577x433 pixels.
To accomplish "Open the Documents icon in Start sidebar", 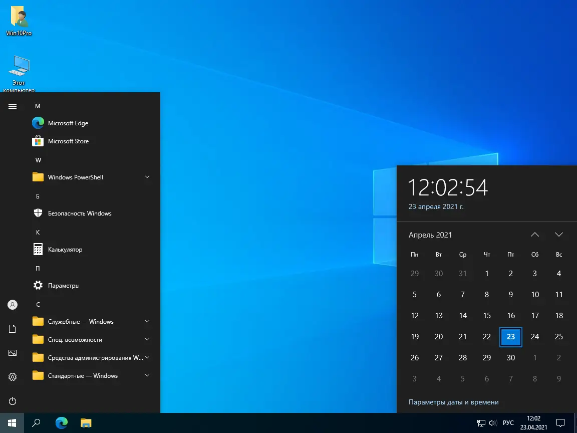I will [13, 329].
